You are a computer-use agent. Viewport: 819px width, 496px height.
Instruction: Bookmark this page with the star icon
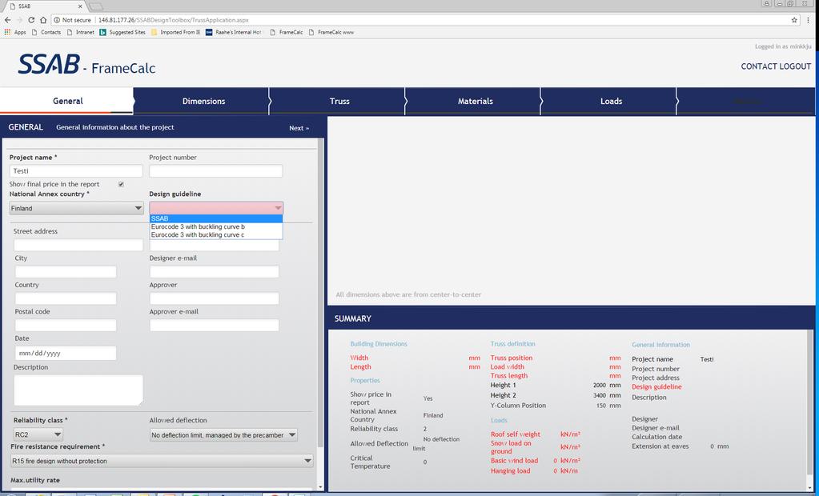tap(794, 20)
